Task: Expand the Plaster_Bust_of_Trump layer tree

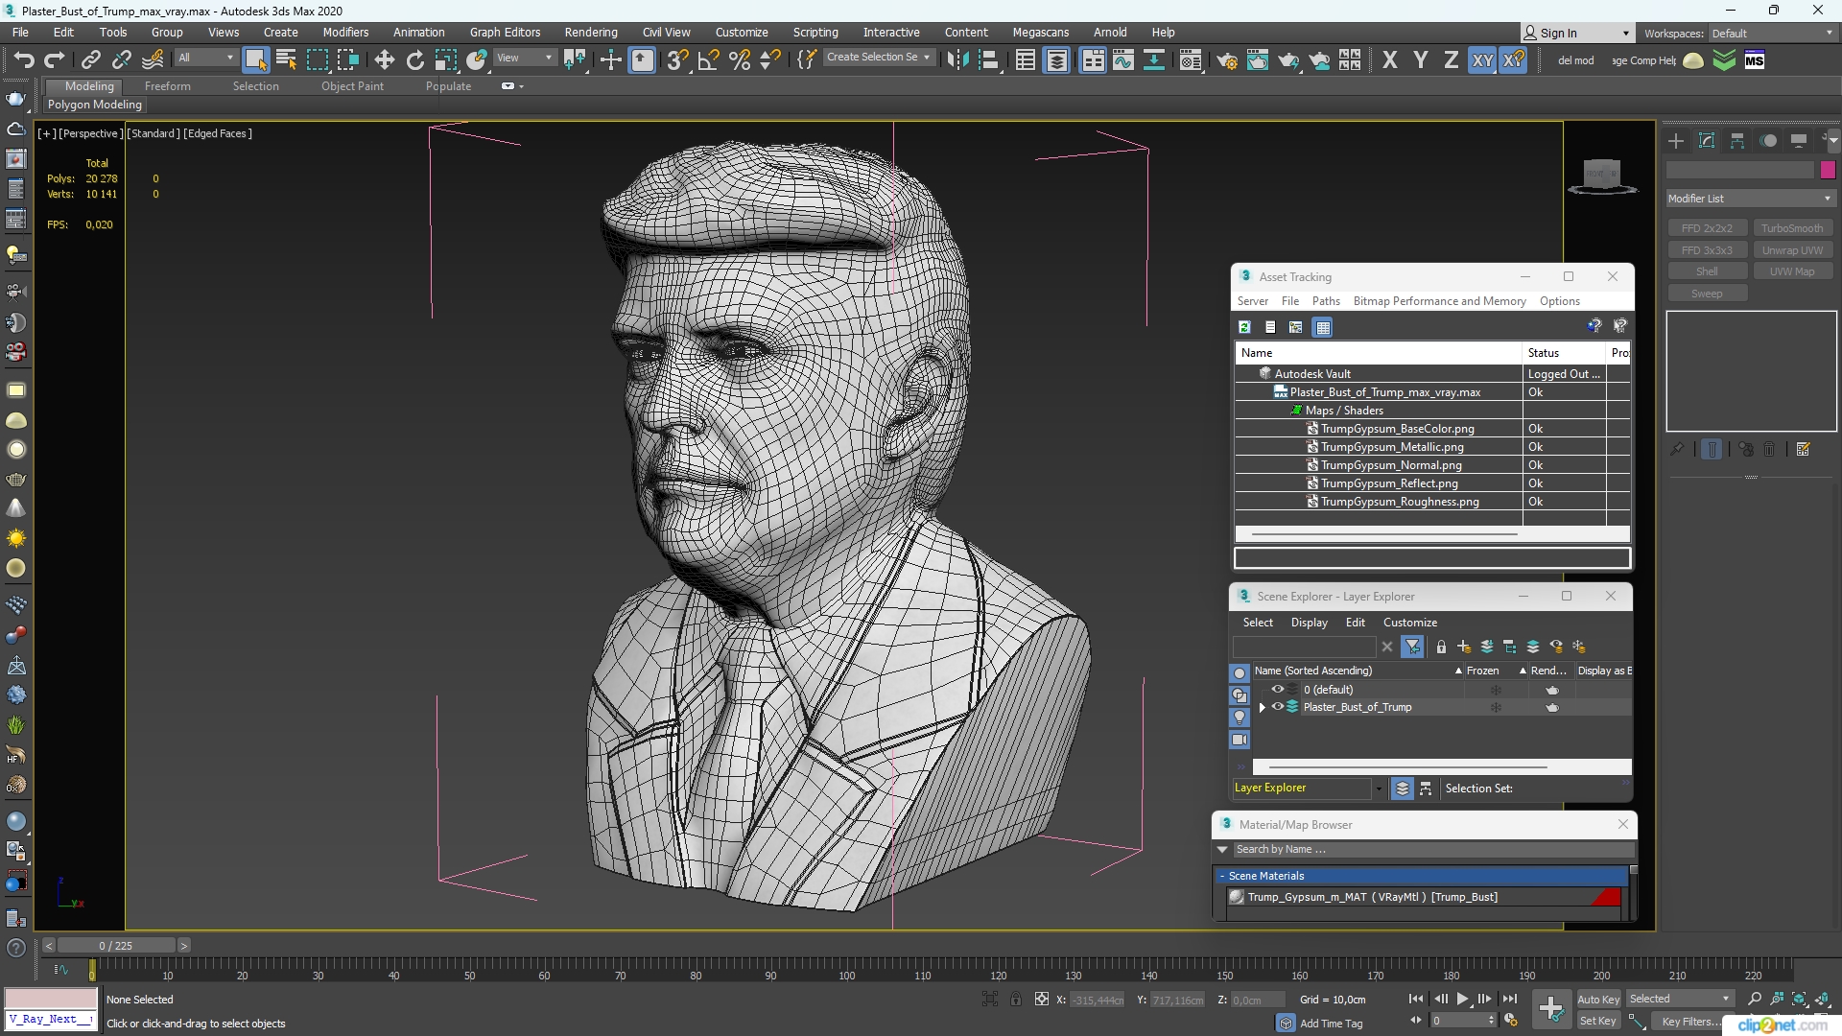Action: pos(1263,707)
